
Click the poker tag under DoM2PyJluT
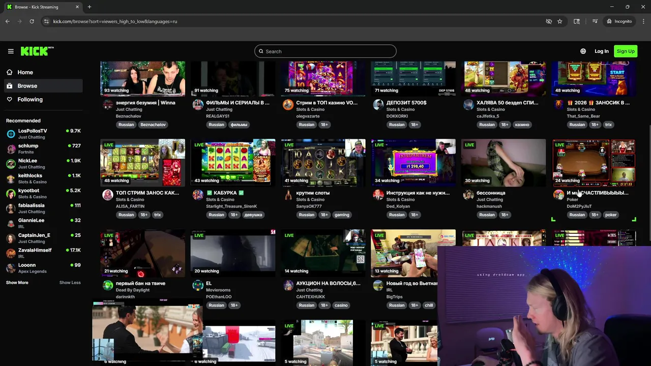pyautogui.click(x=611, y=215)
